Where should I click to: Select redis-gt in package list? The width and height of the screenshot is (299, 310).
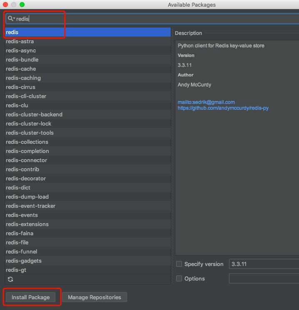point(88,270)
